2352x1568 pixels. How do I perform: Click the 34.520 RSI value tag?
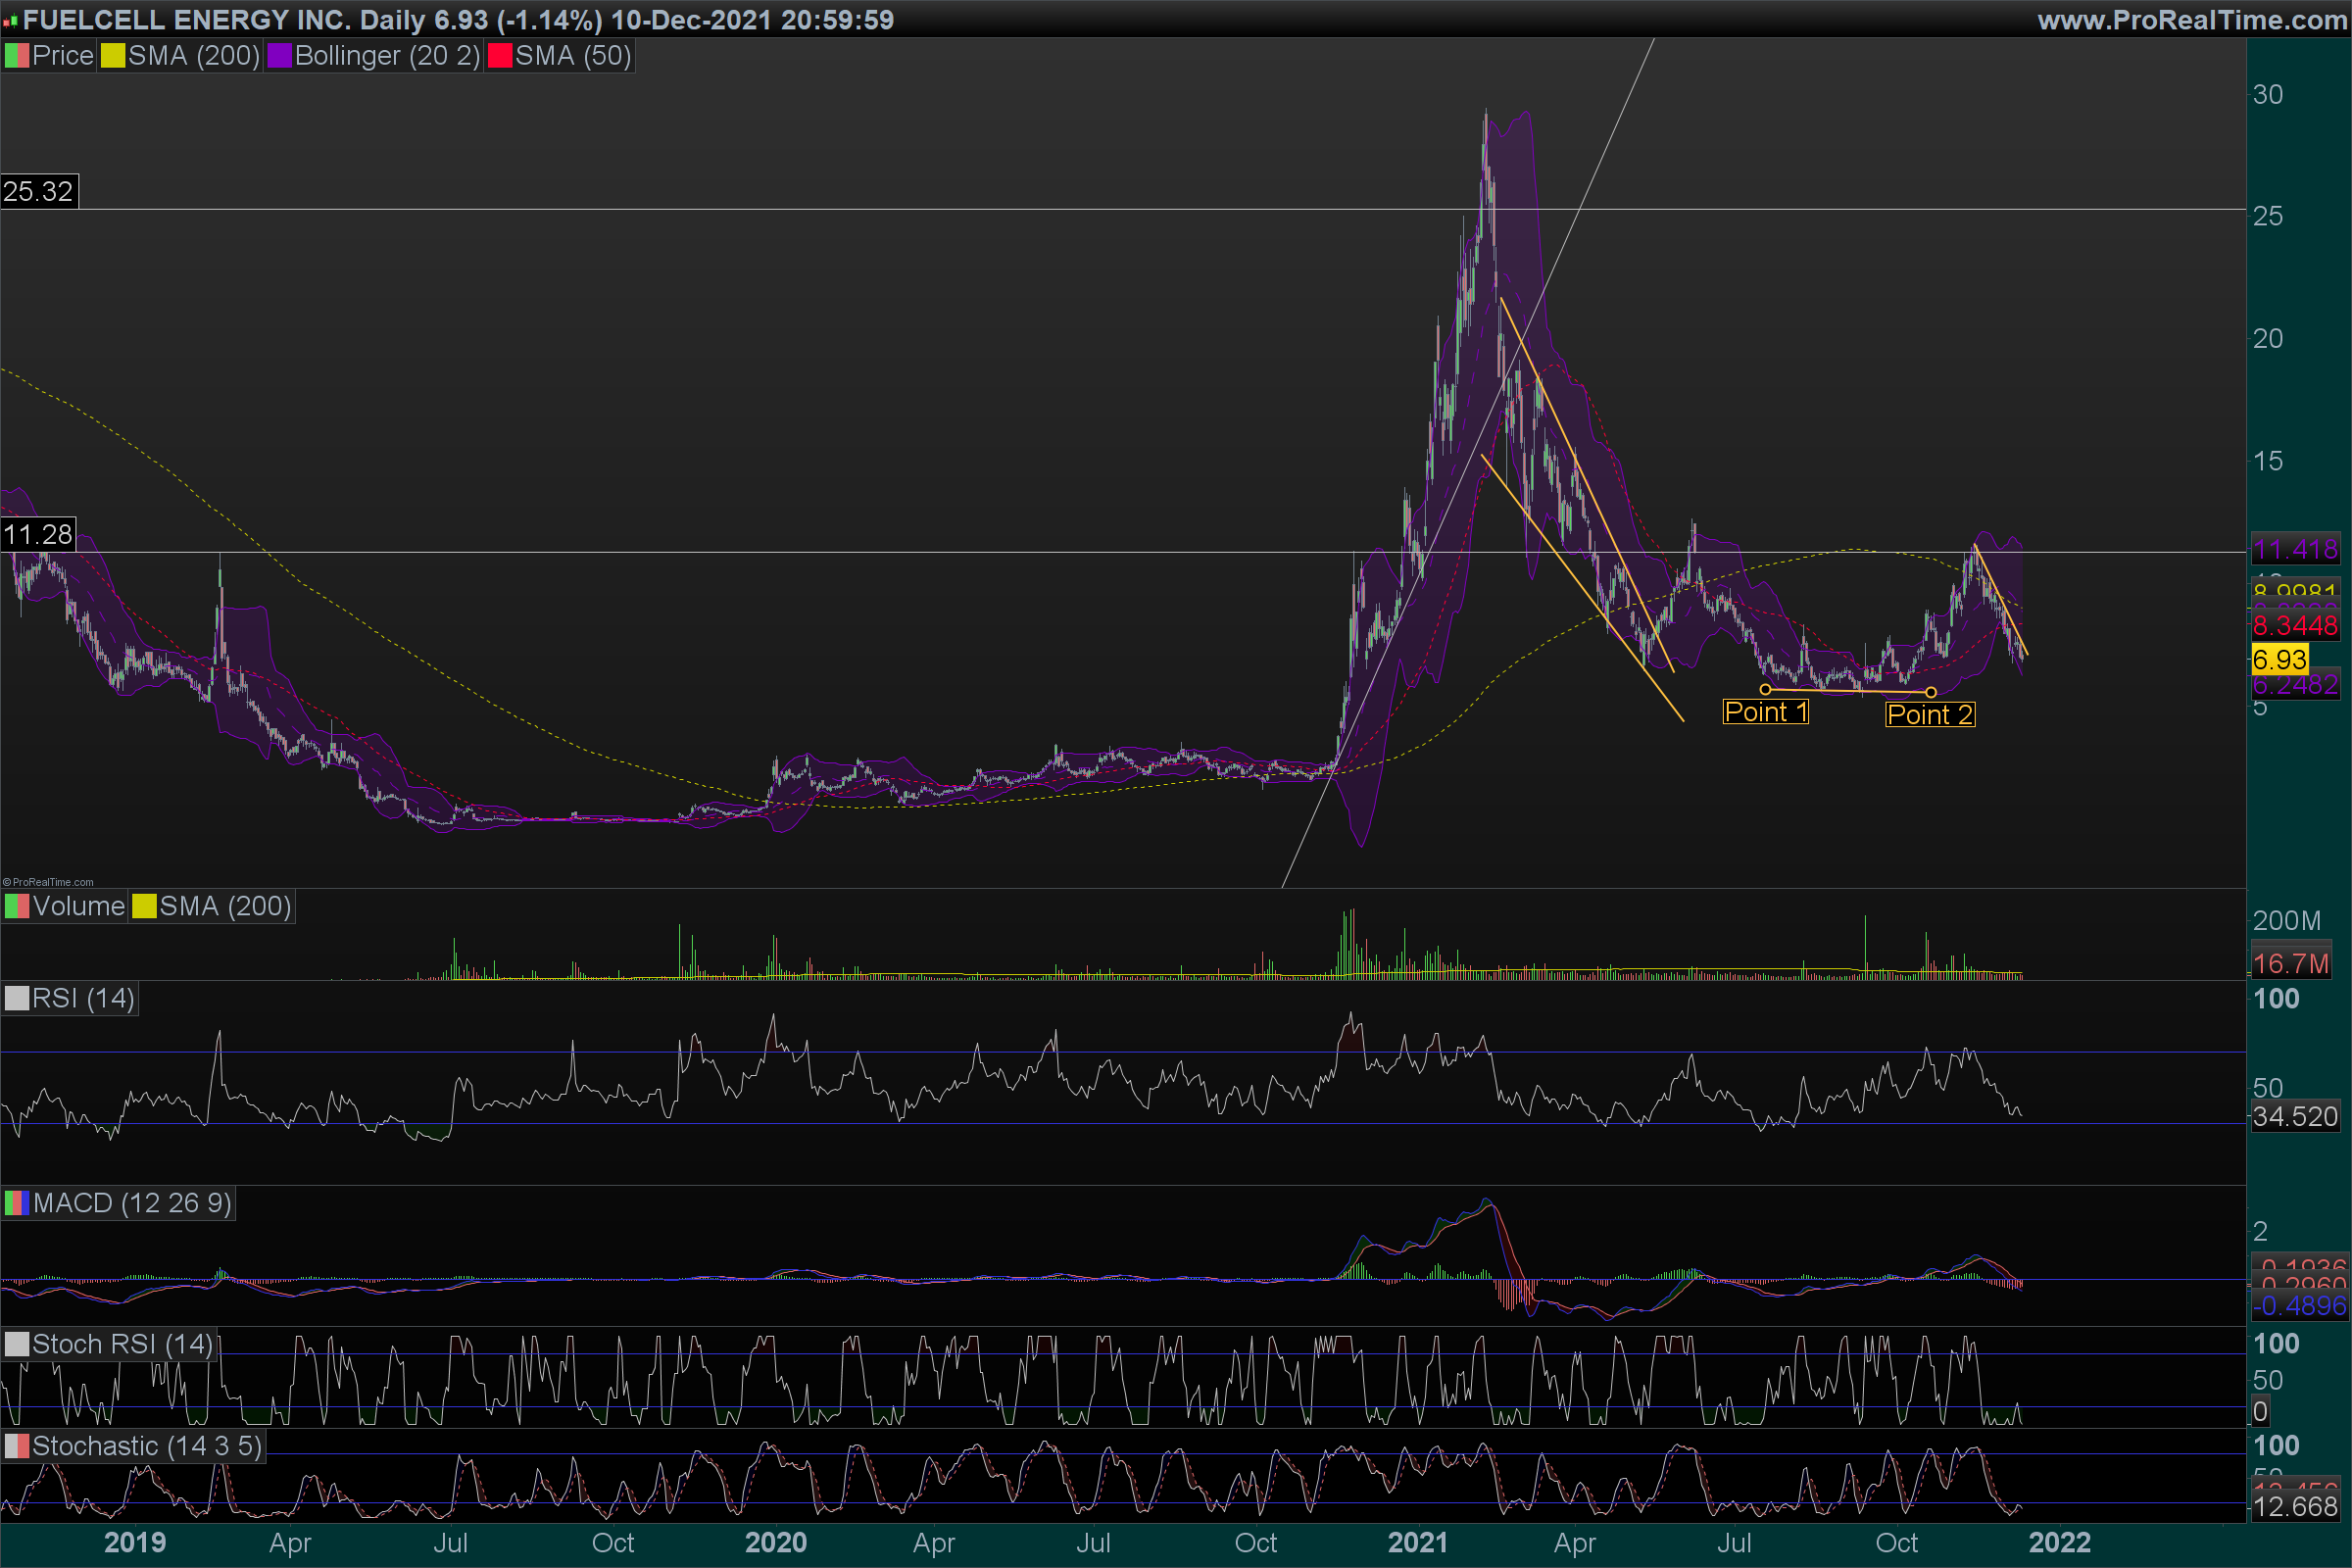(2294, 1116)
